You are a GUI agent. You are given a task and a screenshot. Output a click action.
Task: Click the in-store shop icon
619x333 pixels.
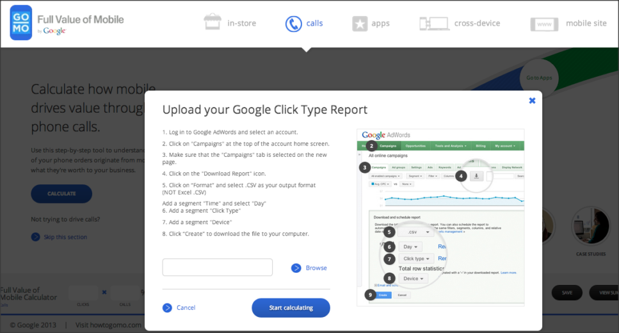click(x=213, y=22)
